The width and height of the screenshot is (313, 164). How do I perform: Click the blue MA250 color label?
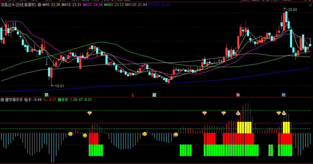pos(159,5)
